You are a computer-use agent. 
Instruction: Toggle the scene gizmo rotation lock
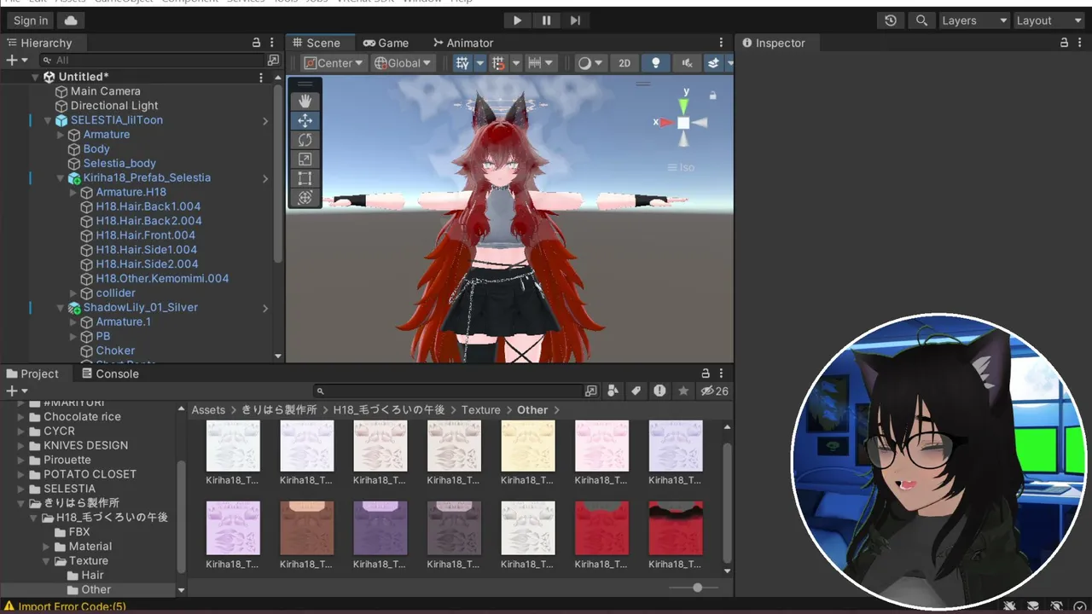tap(713, 96)
